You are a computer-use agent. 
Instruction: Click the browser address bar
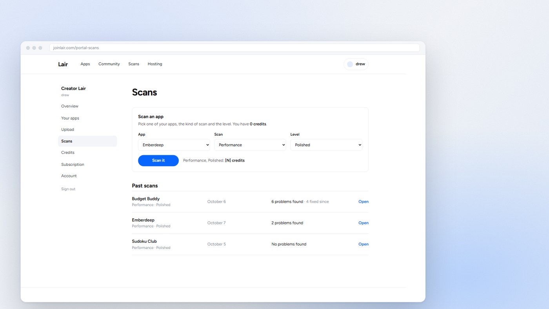(x=235, y=48)
